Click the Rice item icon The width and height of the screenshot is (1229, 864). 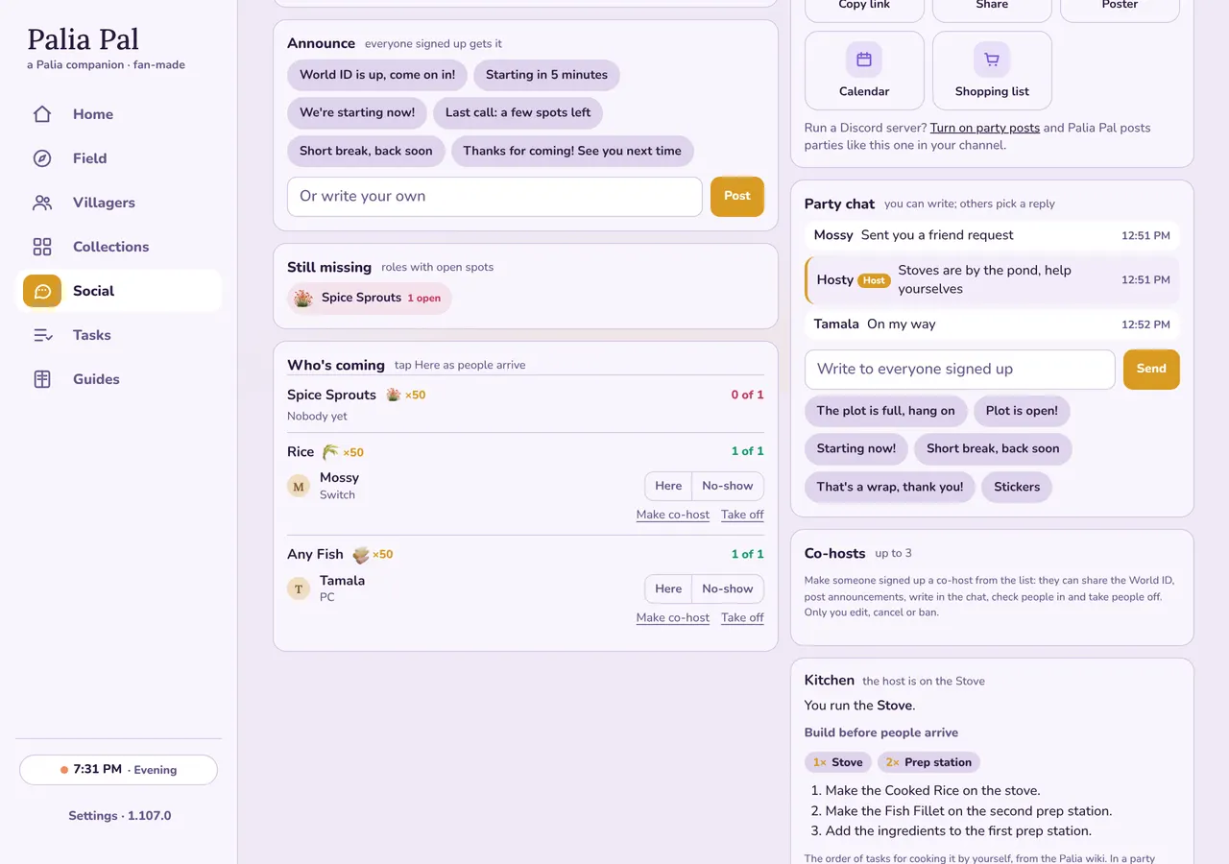(330, 451)
